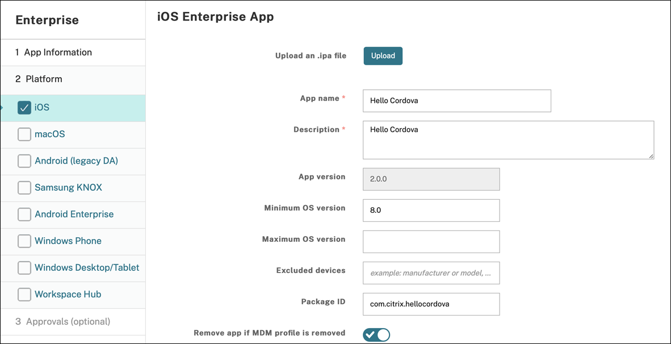Viewport: 671px width, 344px height.
Task: Tick the Samsung KNOX checkbox
Action: [x=24, y=188]
